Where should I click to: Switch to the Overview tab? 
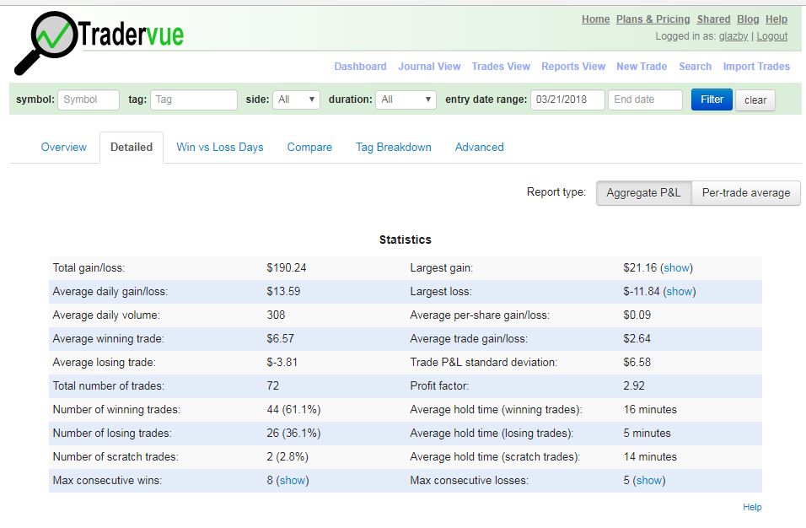[64, 147]
